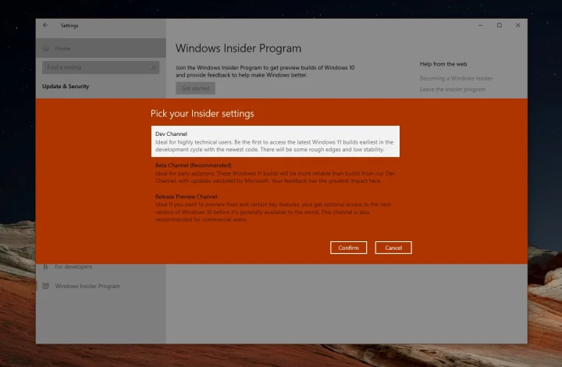Click the search magnifier icon
This screenshot has height=367, width=562.
pyautogui.click(x=154, y=68)
